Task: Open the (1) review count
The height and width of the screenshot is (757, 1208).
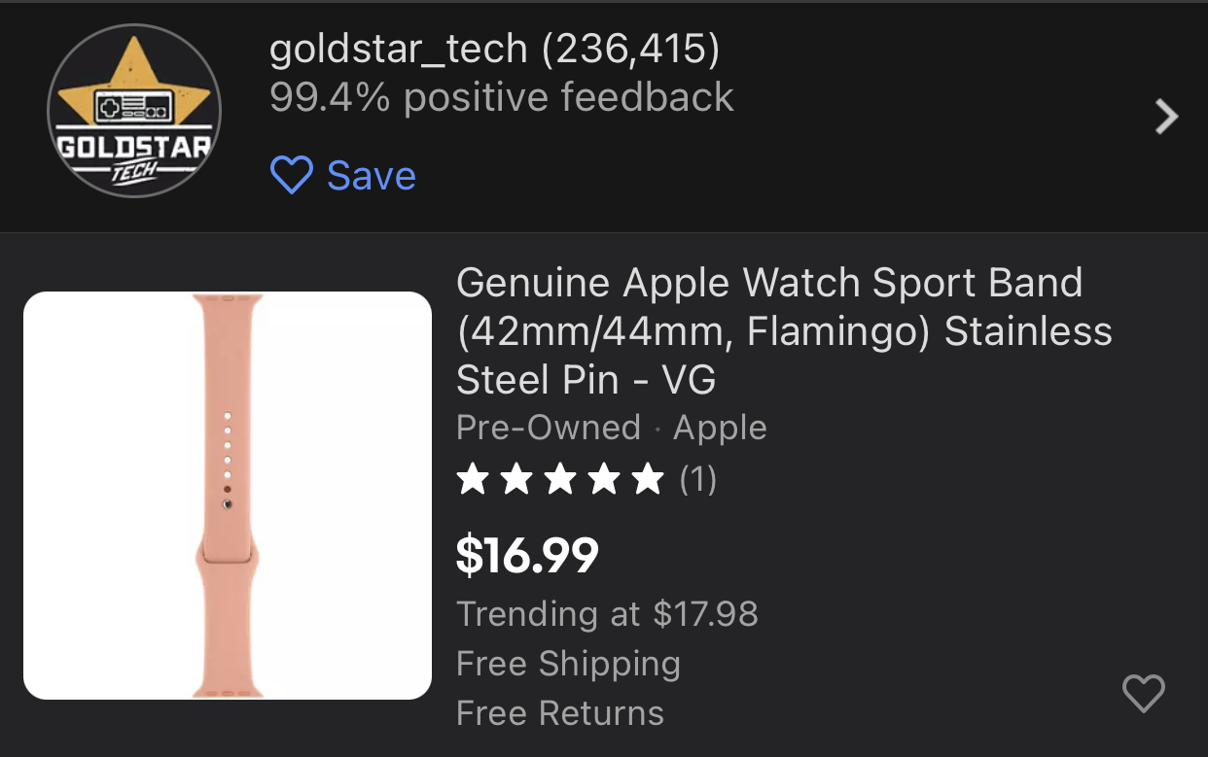Action: click(697, 479)
